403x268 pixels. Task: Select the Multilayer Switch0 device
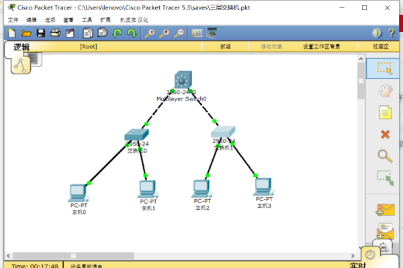(x=183, y=80)
